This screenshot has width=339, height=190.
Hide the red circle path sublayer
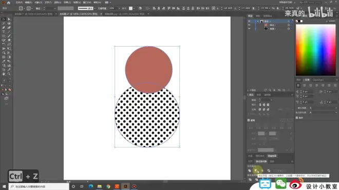pos(249,25)
